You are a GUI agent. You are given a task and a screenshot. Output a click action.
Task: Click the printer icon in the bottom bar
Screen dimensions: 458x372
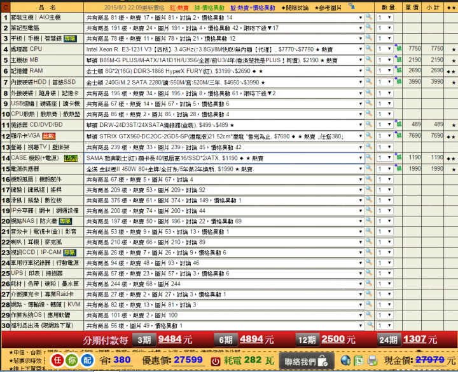372,361
